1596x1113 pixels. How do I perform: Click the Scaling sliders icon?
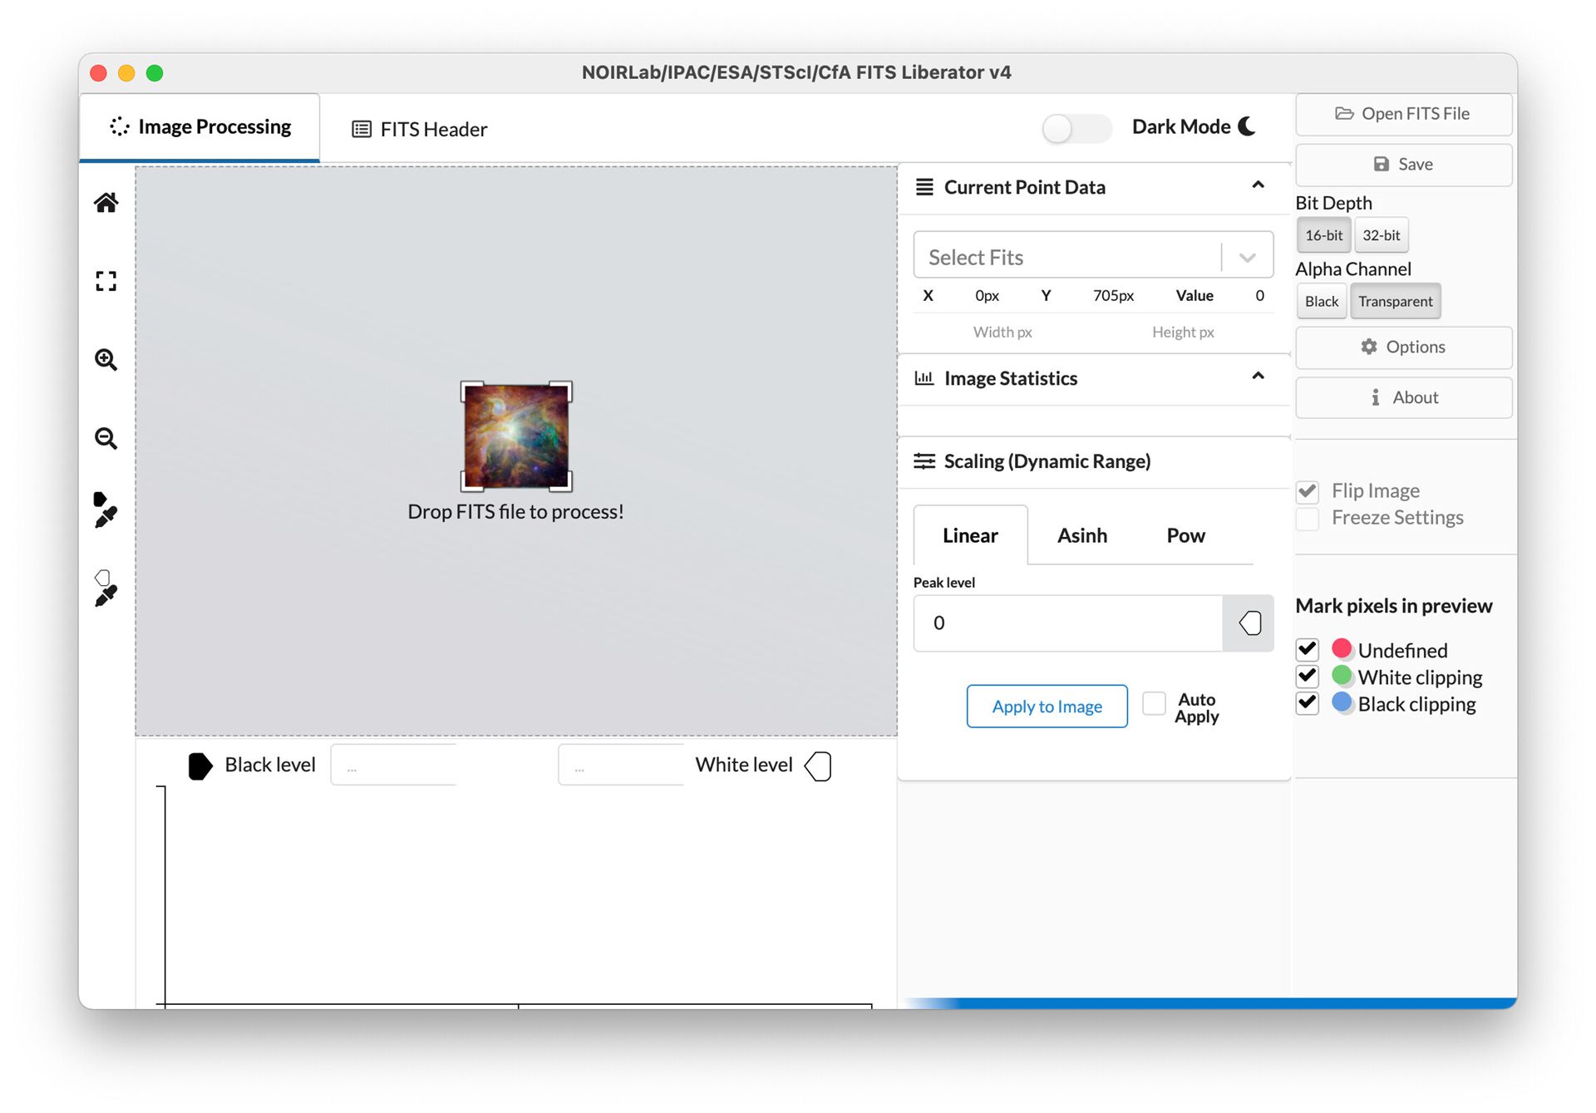point(924,461)
